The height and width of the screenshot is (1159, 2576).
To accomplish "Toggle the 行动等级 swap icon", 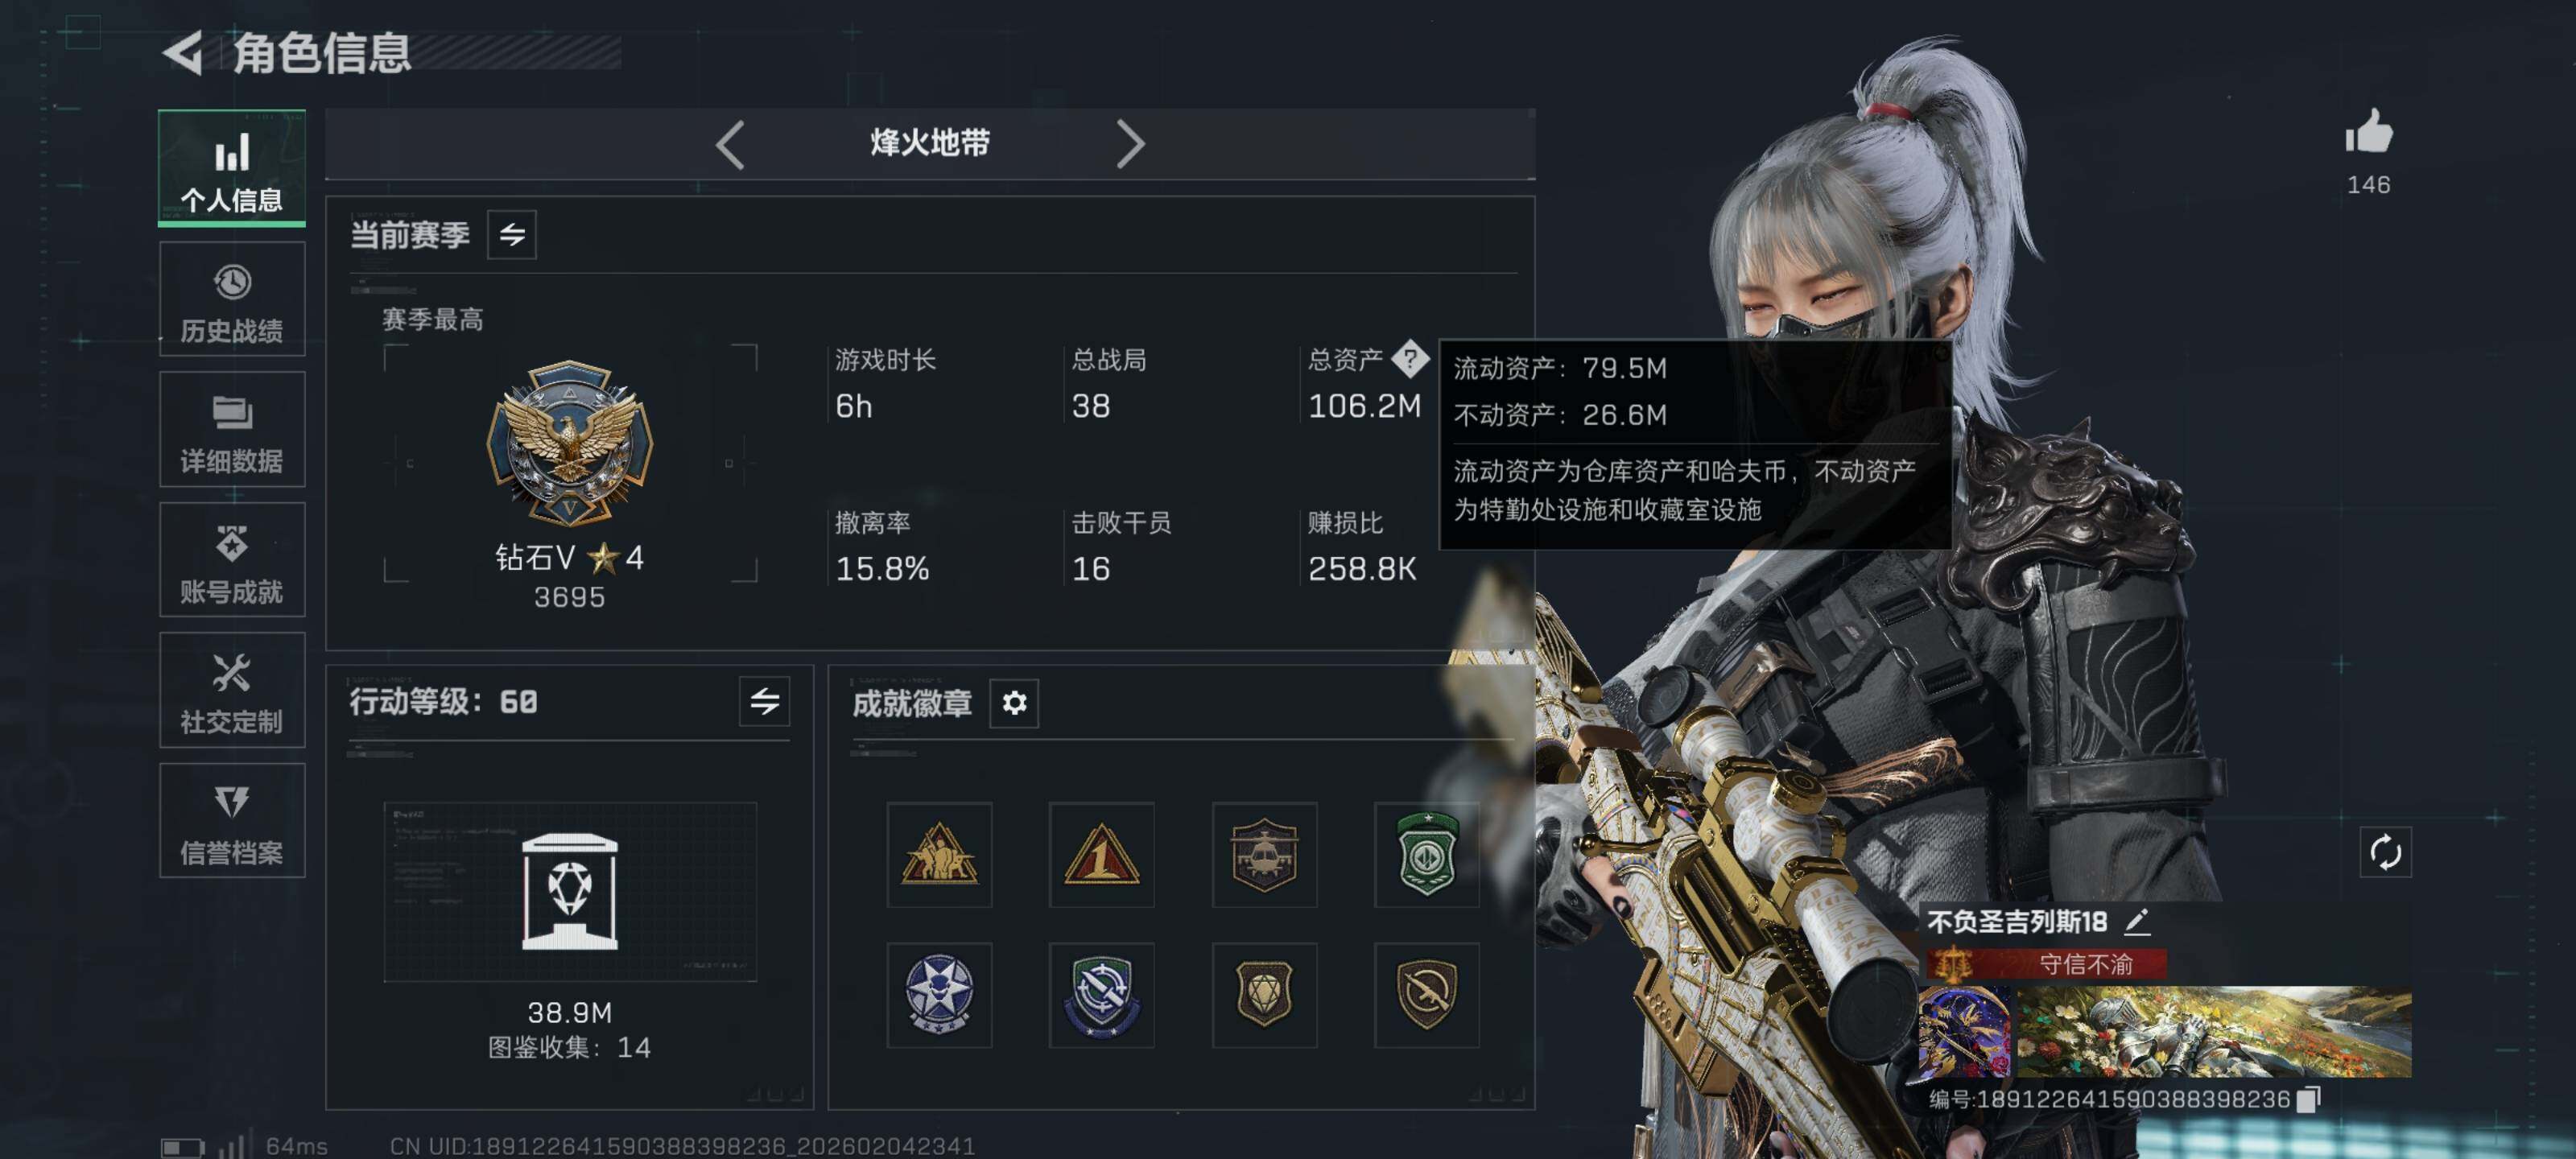I will point(765,702).
